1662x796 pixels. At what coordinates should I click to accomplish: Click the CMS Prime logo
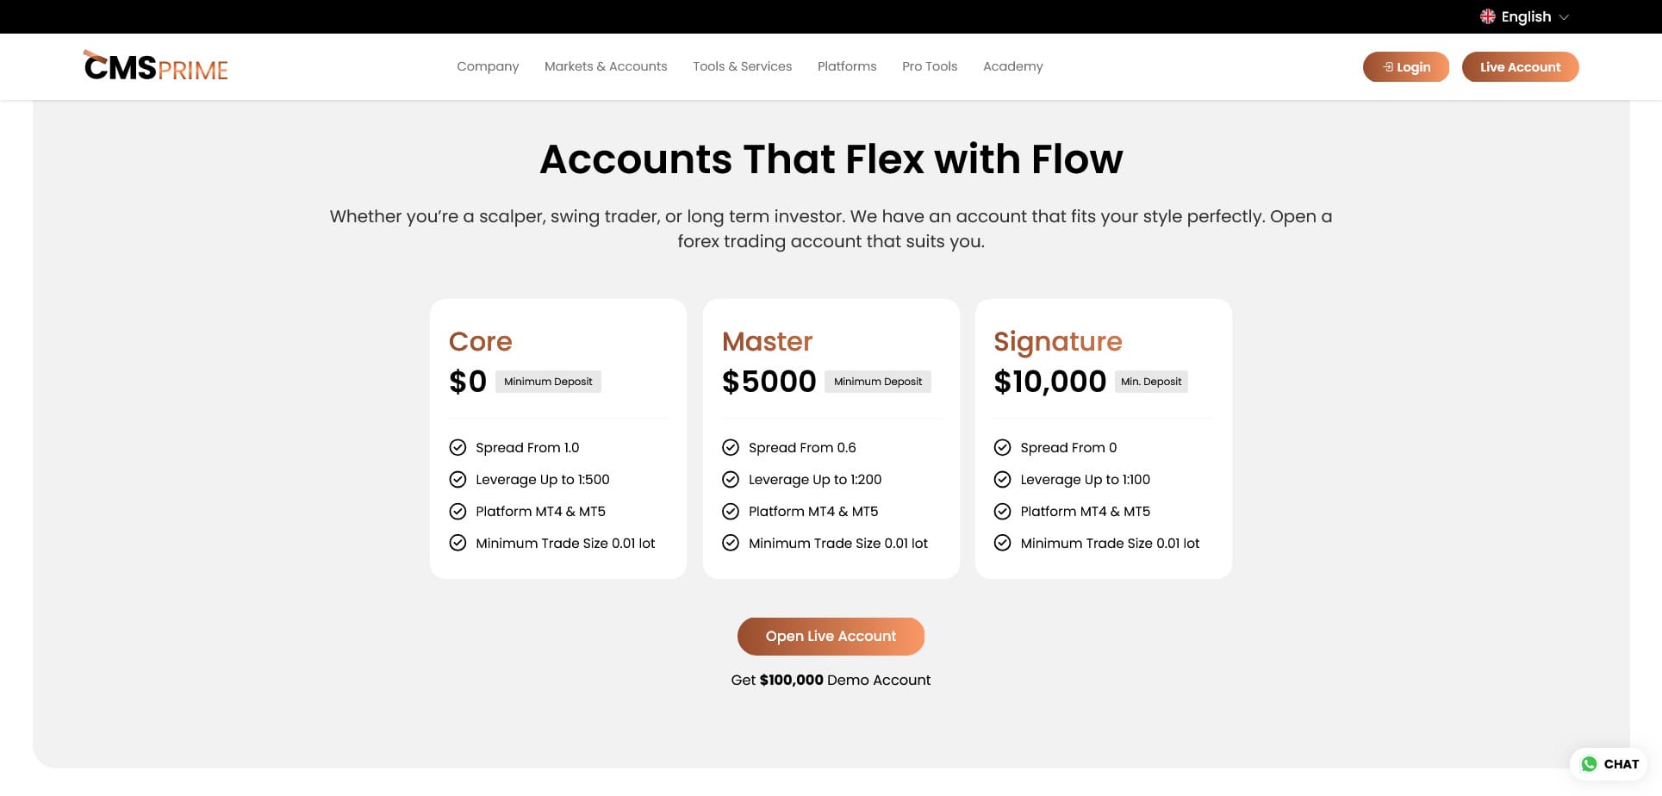click(x=156, y=66)
